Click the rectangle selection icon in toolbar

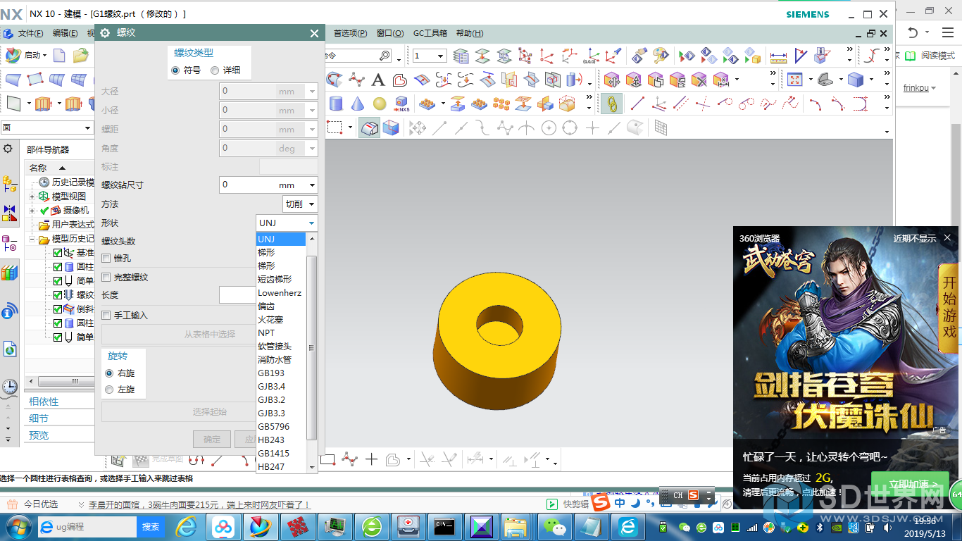335,128
